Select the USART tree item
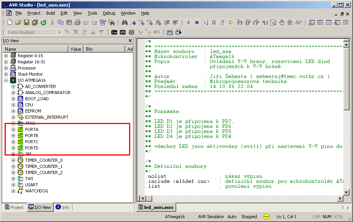The height and width of the screenshot is (222, 353). pyautogui.click(x=31, y=185)
